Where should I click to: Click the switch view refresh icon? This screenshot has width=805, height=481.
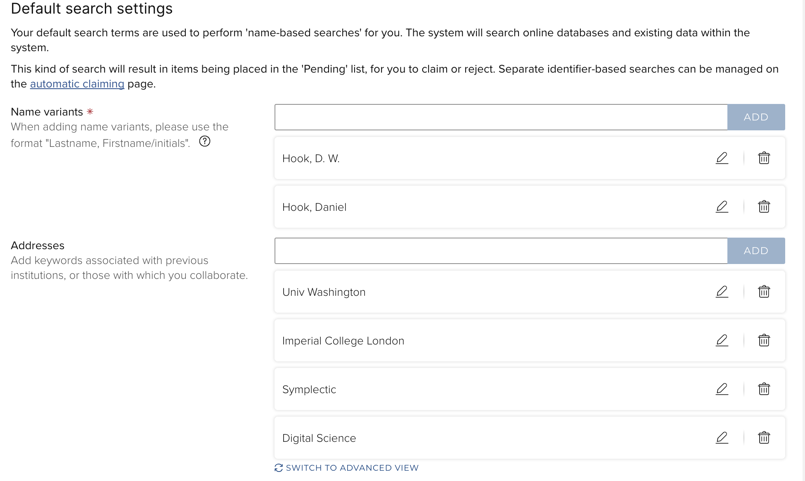point(279,468)
